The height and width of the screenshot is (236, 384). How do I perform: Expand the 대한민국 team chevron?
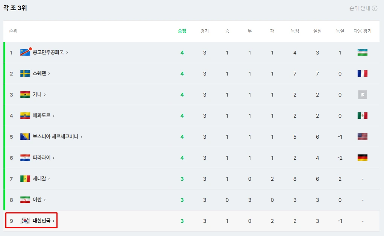tap(53, 221)
